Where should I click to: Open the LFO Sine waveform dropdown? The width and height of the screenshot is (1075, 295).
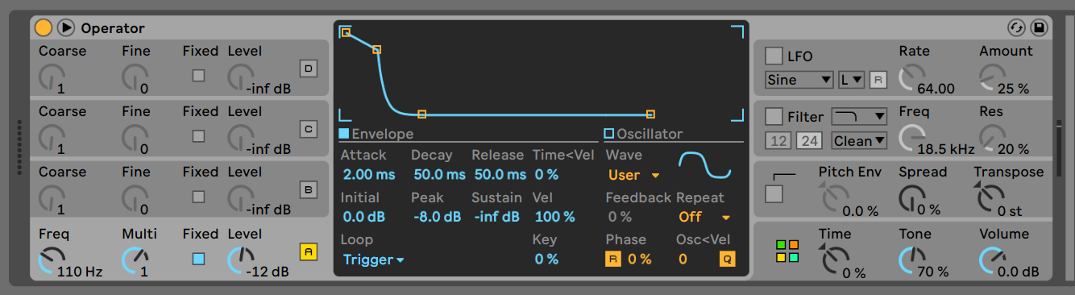(x=799, y=80)
